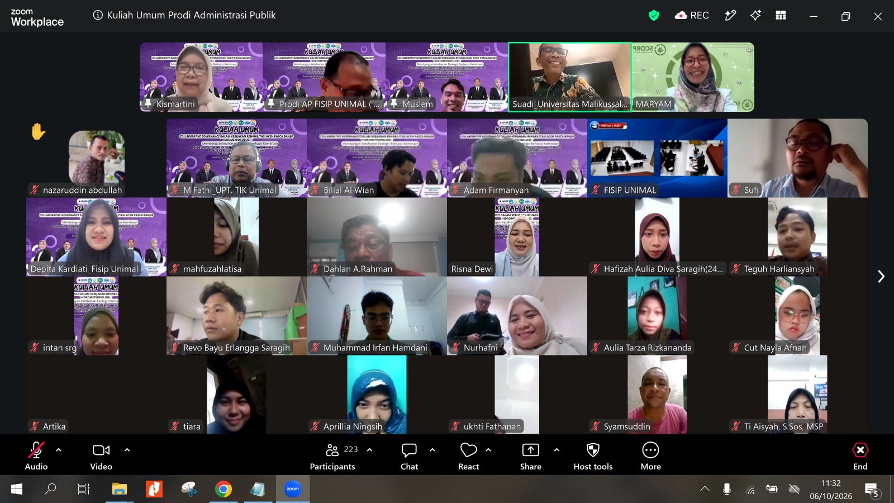Open the annotate pen tool icon

(x=730, y=16)
